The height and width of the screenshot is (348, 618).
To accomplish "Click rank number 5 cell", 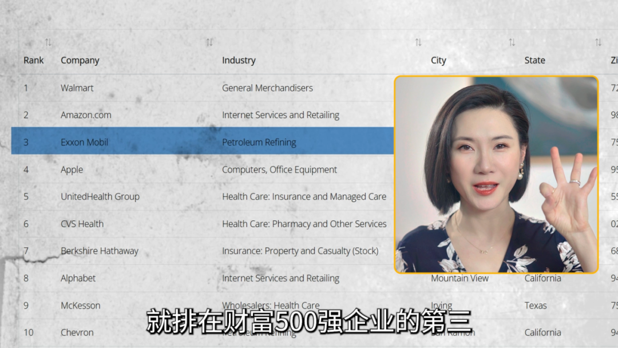I will (x=26, y=197).
